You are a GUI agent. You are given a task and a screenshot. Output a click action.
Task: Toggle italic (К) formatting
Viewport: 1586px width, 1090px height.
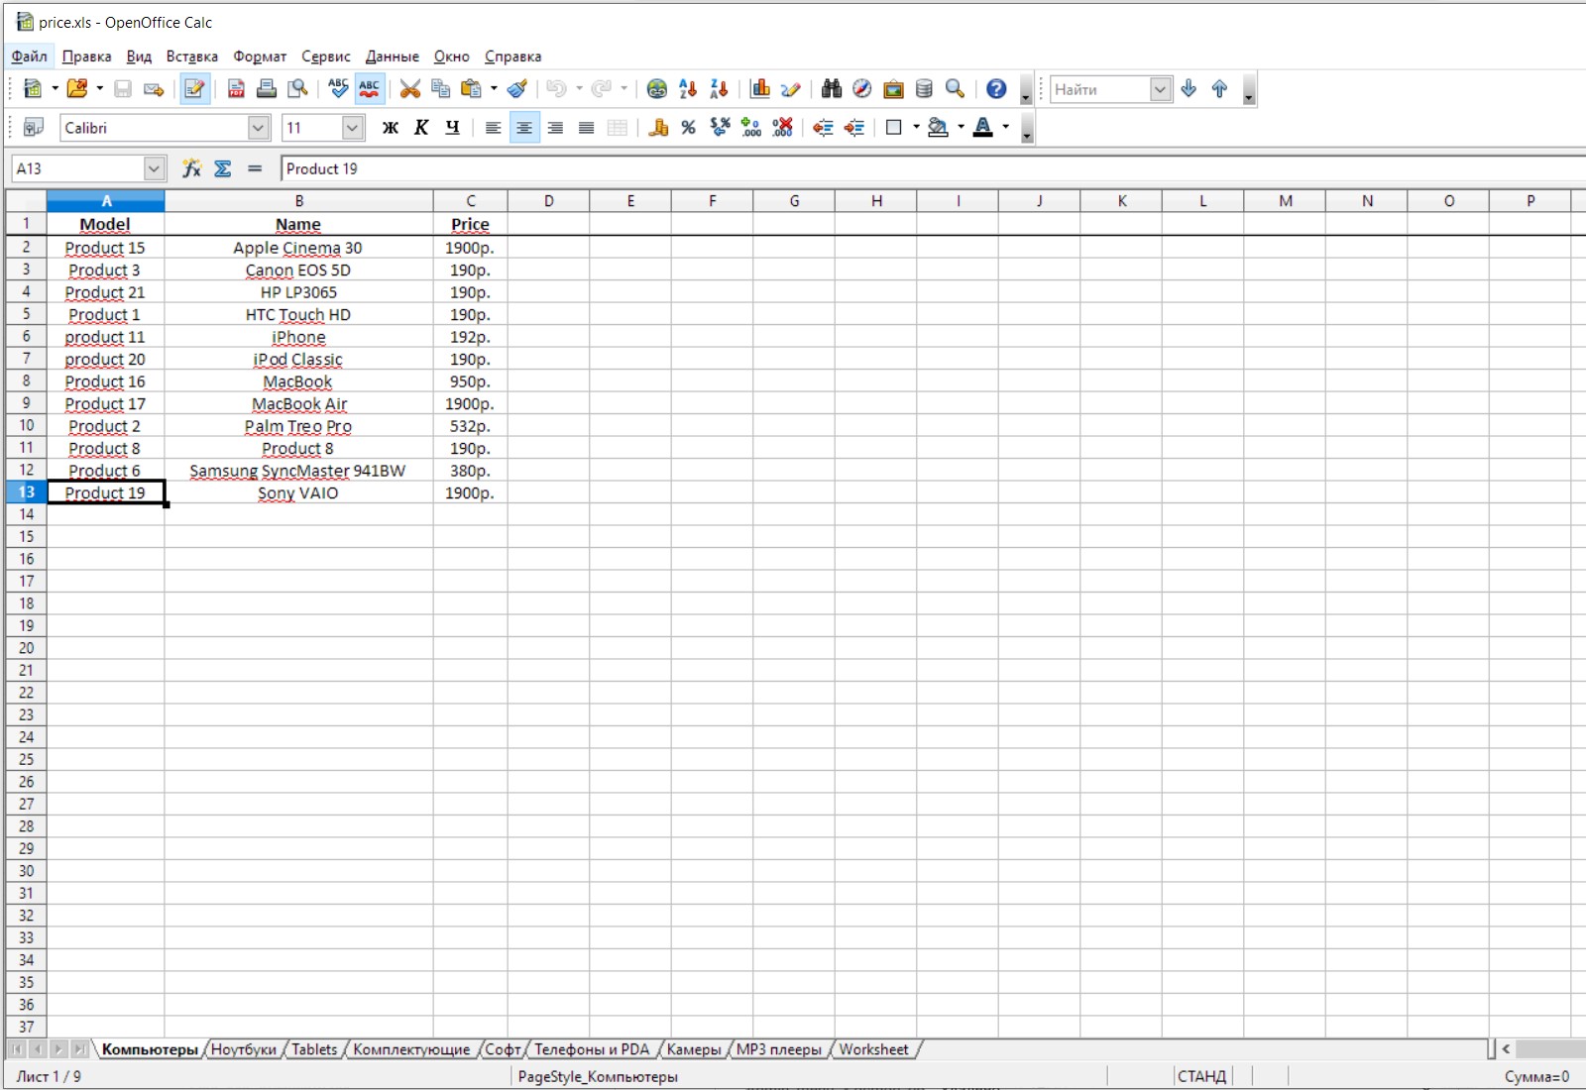click(x=421, y=128)
